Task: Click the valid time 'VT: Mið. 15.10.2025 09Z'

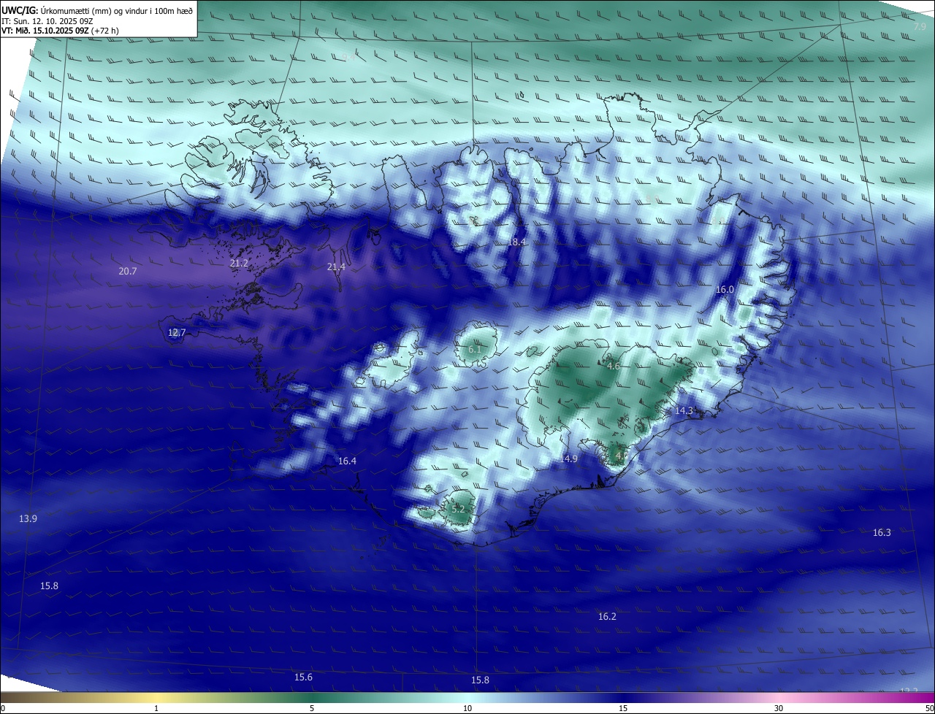Action: click(45, 31)
